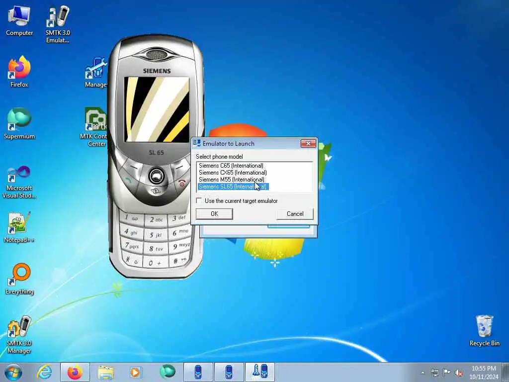Open the Everything search shortcut
Viewport: 509px width, 382px height.
[x=19, y=279]
